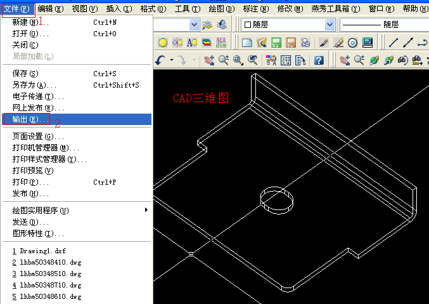Choose 打开 from the File menu

(x=77, y=34)
